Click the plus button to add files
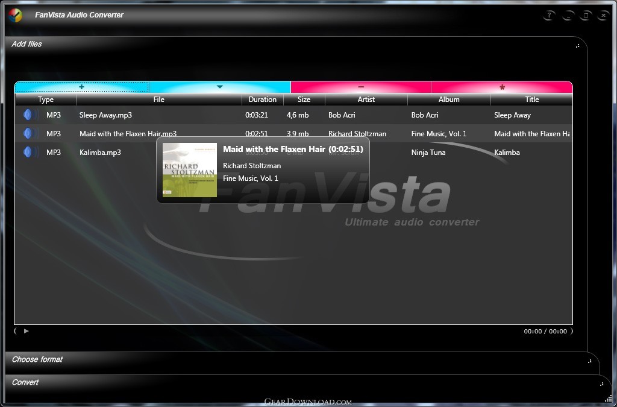617x407 pixels. pyautogui.click(x=81, y=87)
